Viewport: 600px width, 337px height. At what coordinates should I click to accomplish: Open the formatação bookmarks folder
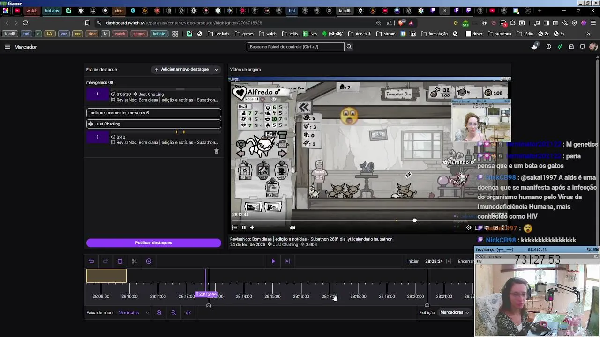coord(435,34)
